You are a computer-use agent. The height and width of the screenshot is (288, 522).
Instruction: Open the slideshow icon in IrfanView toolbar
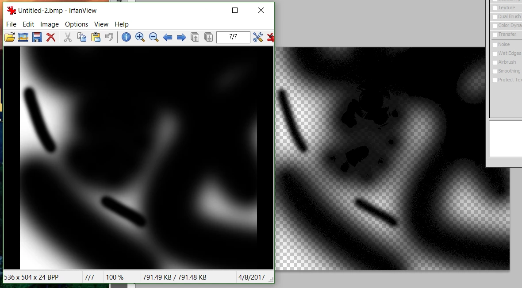23,37
